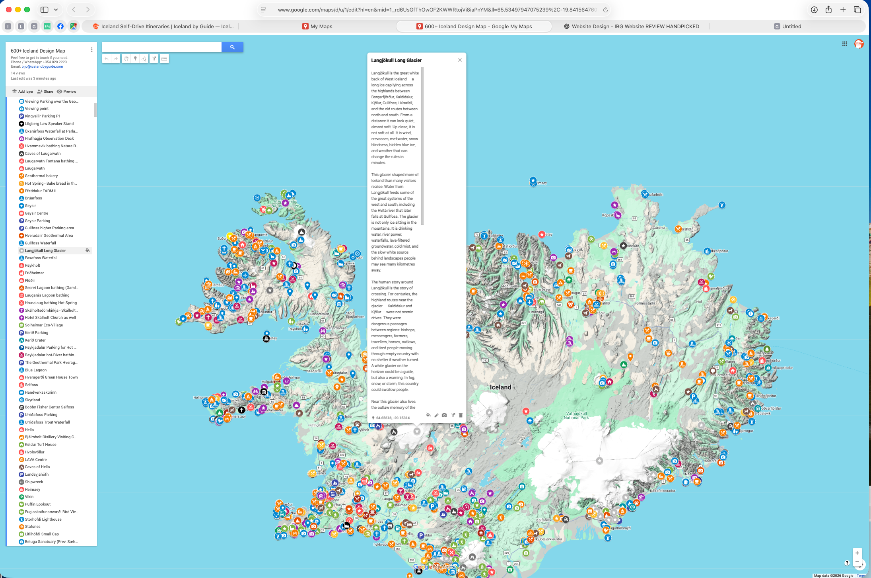Click the blue search magnifier button
The height and width of the screenshot is (578, 871).
pyautogui.click(x=232, y=47)
